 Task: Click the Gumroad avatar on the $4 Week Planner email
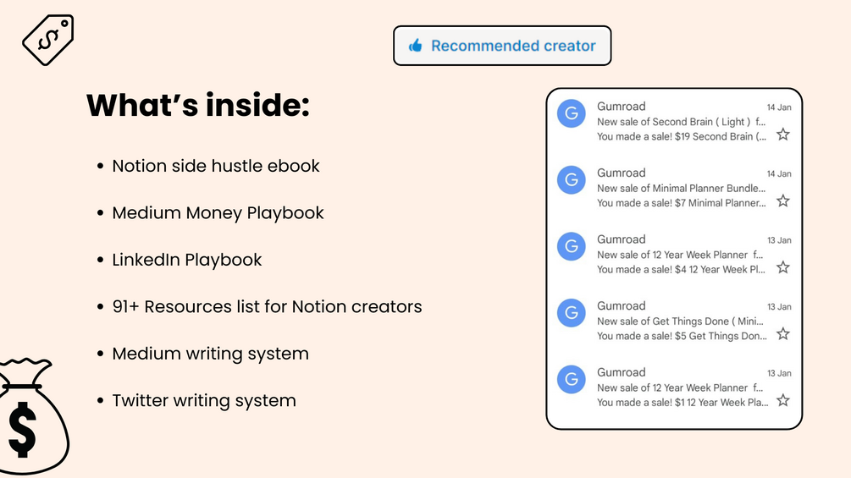[x=572, y=246]
